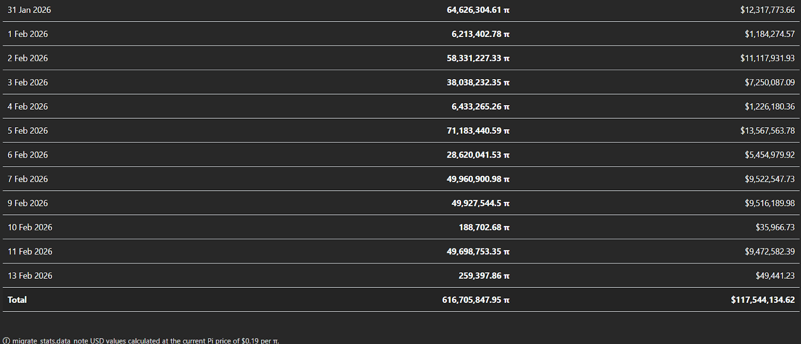The image size is (801, 344).
Task: Click the $12,317,773.66 USD value
Action: coord(767,10)
